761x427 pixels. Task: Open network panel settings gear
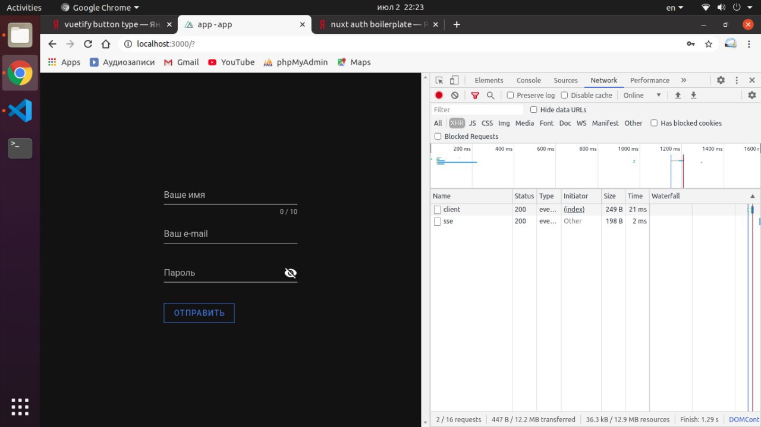[752, 95]
